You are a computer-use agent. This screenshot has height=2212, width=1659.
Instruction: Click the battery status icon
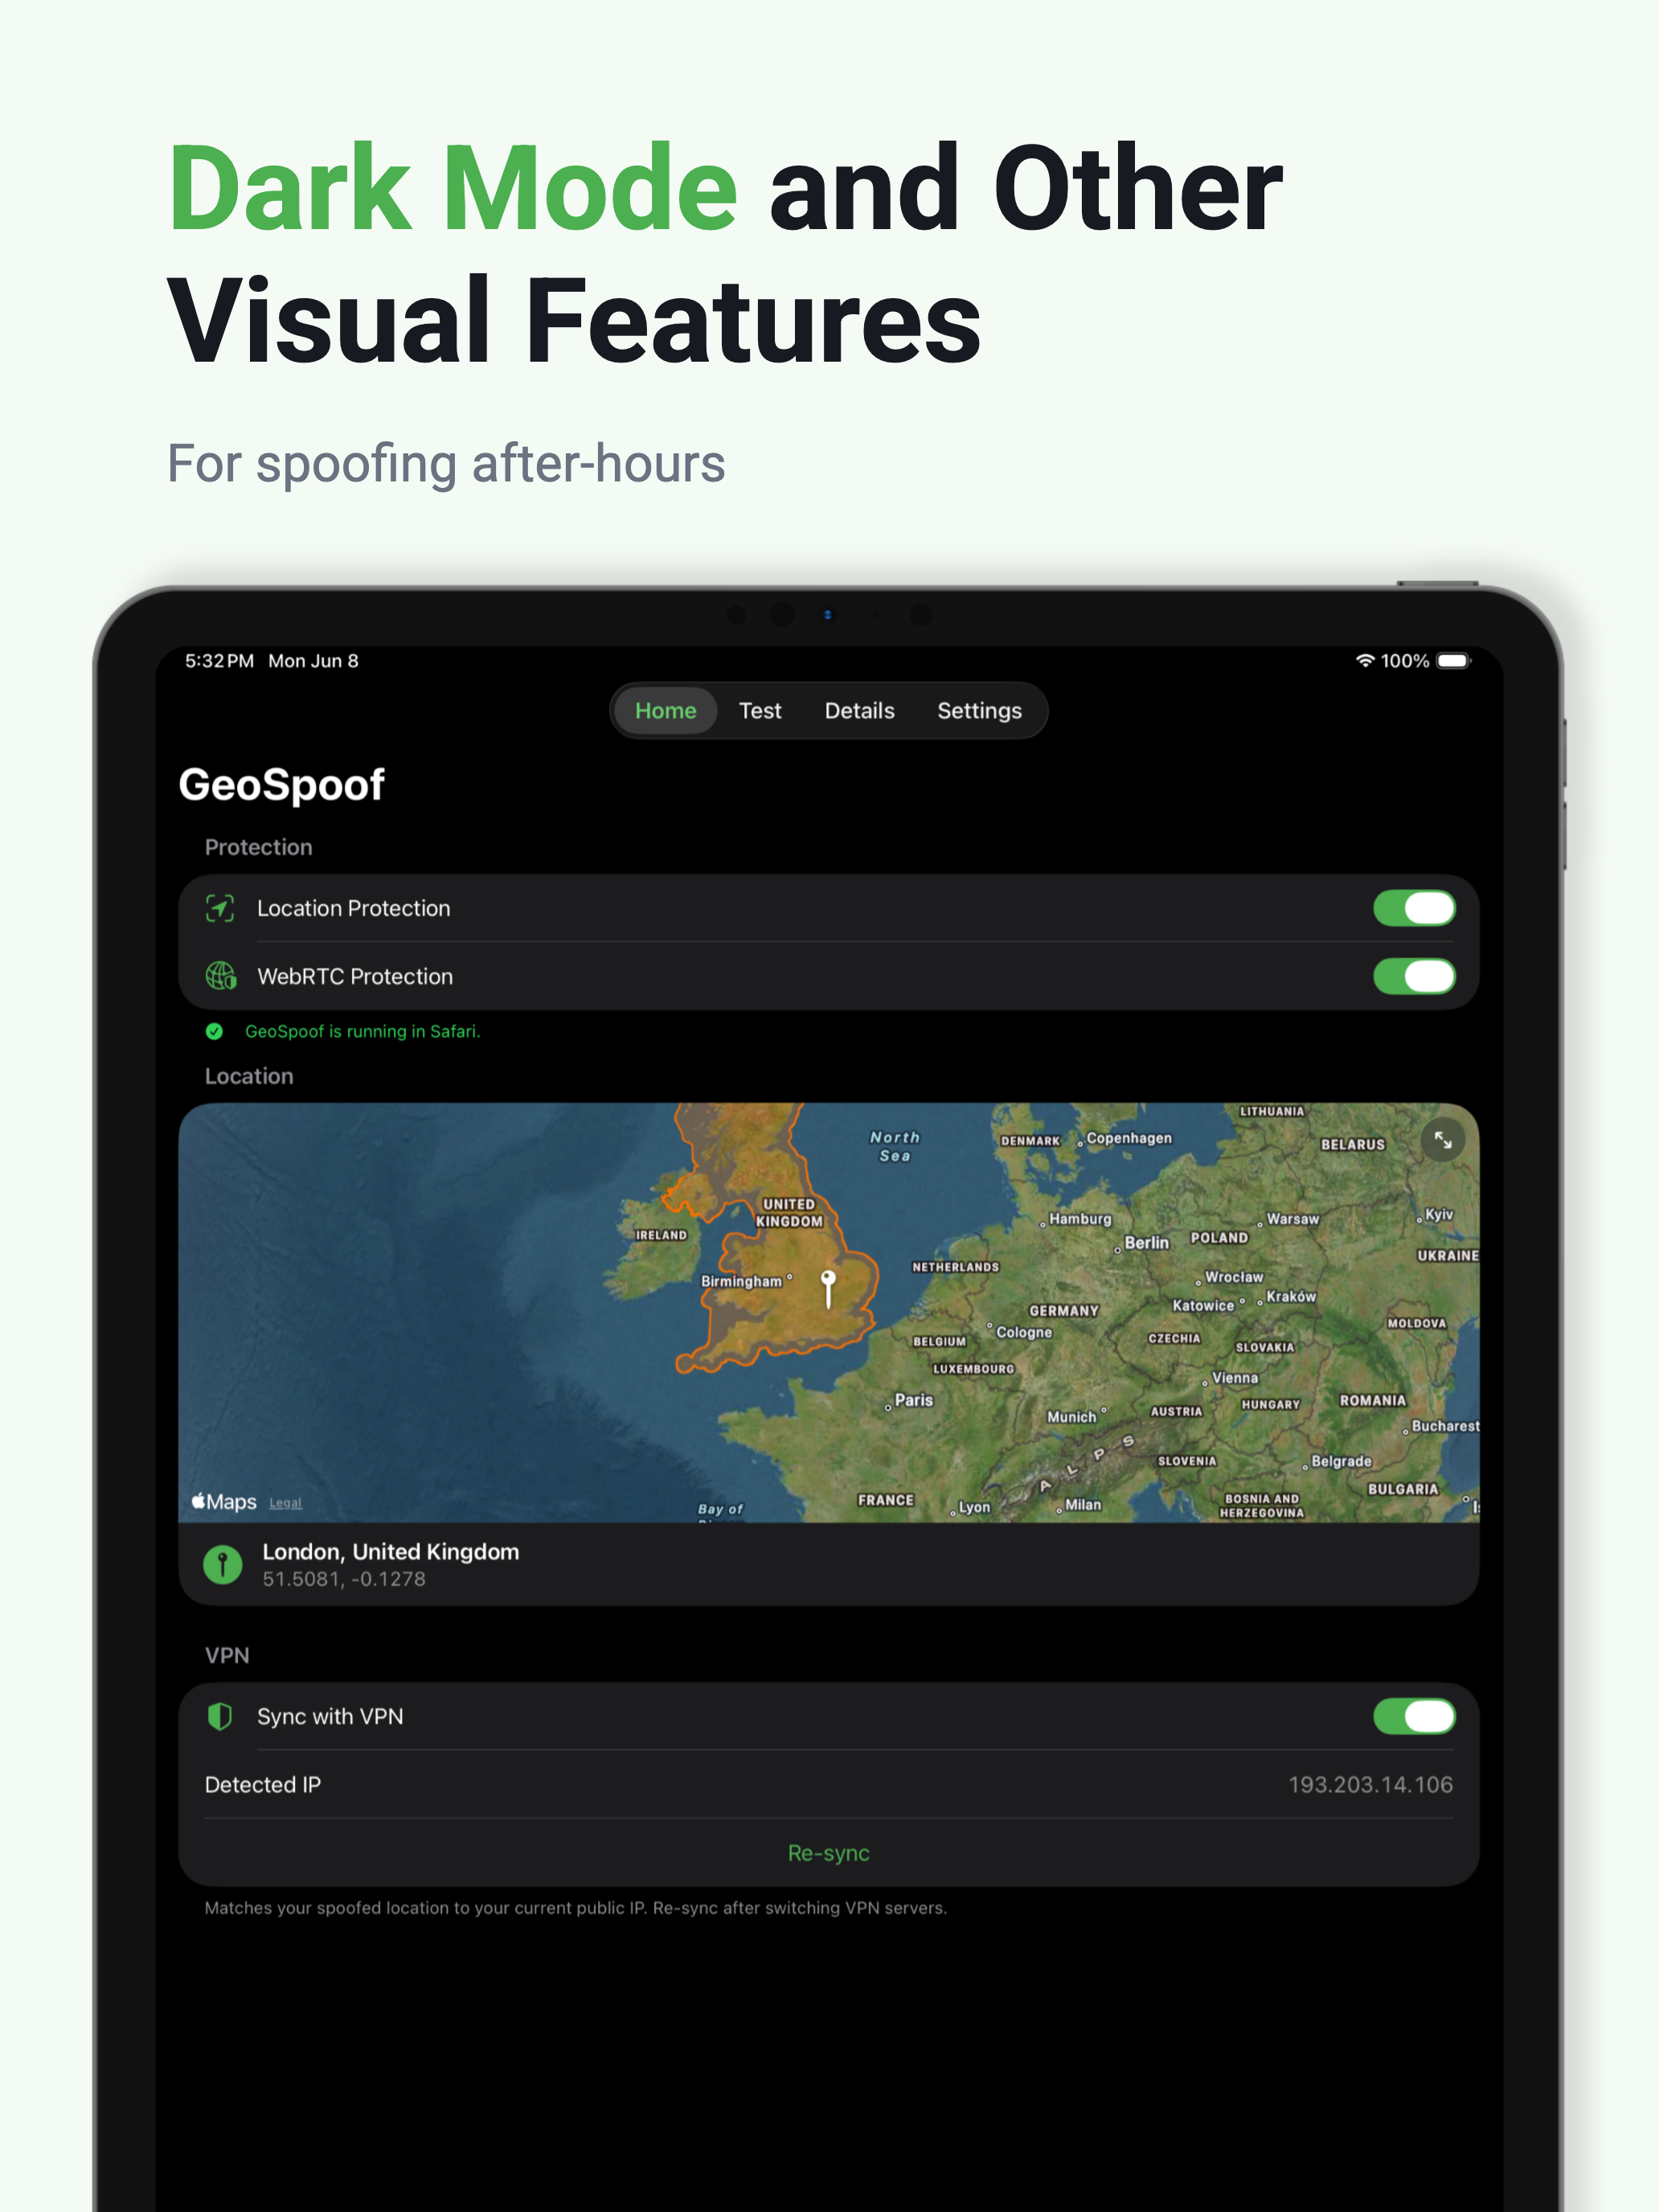(1453, 661)
